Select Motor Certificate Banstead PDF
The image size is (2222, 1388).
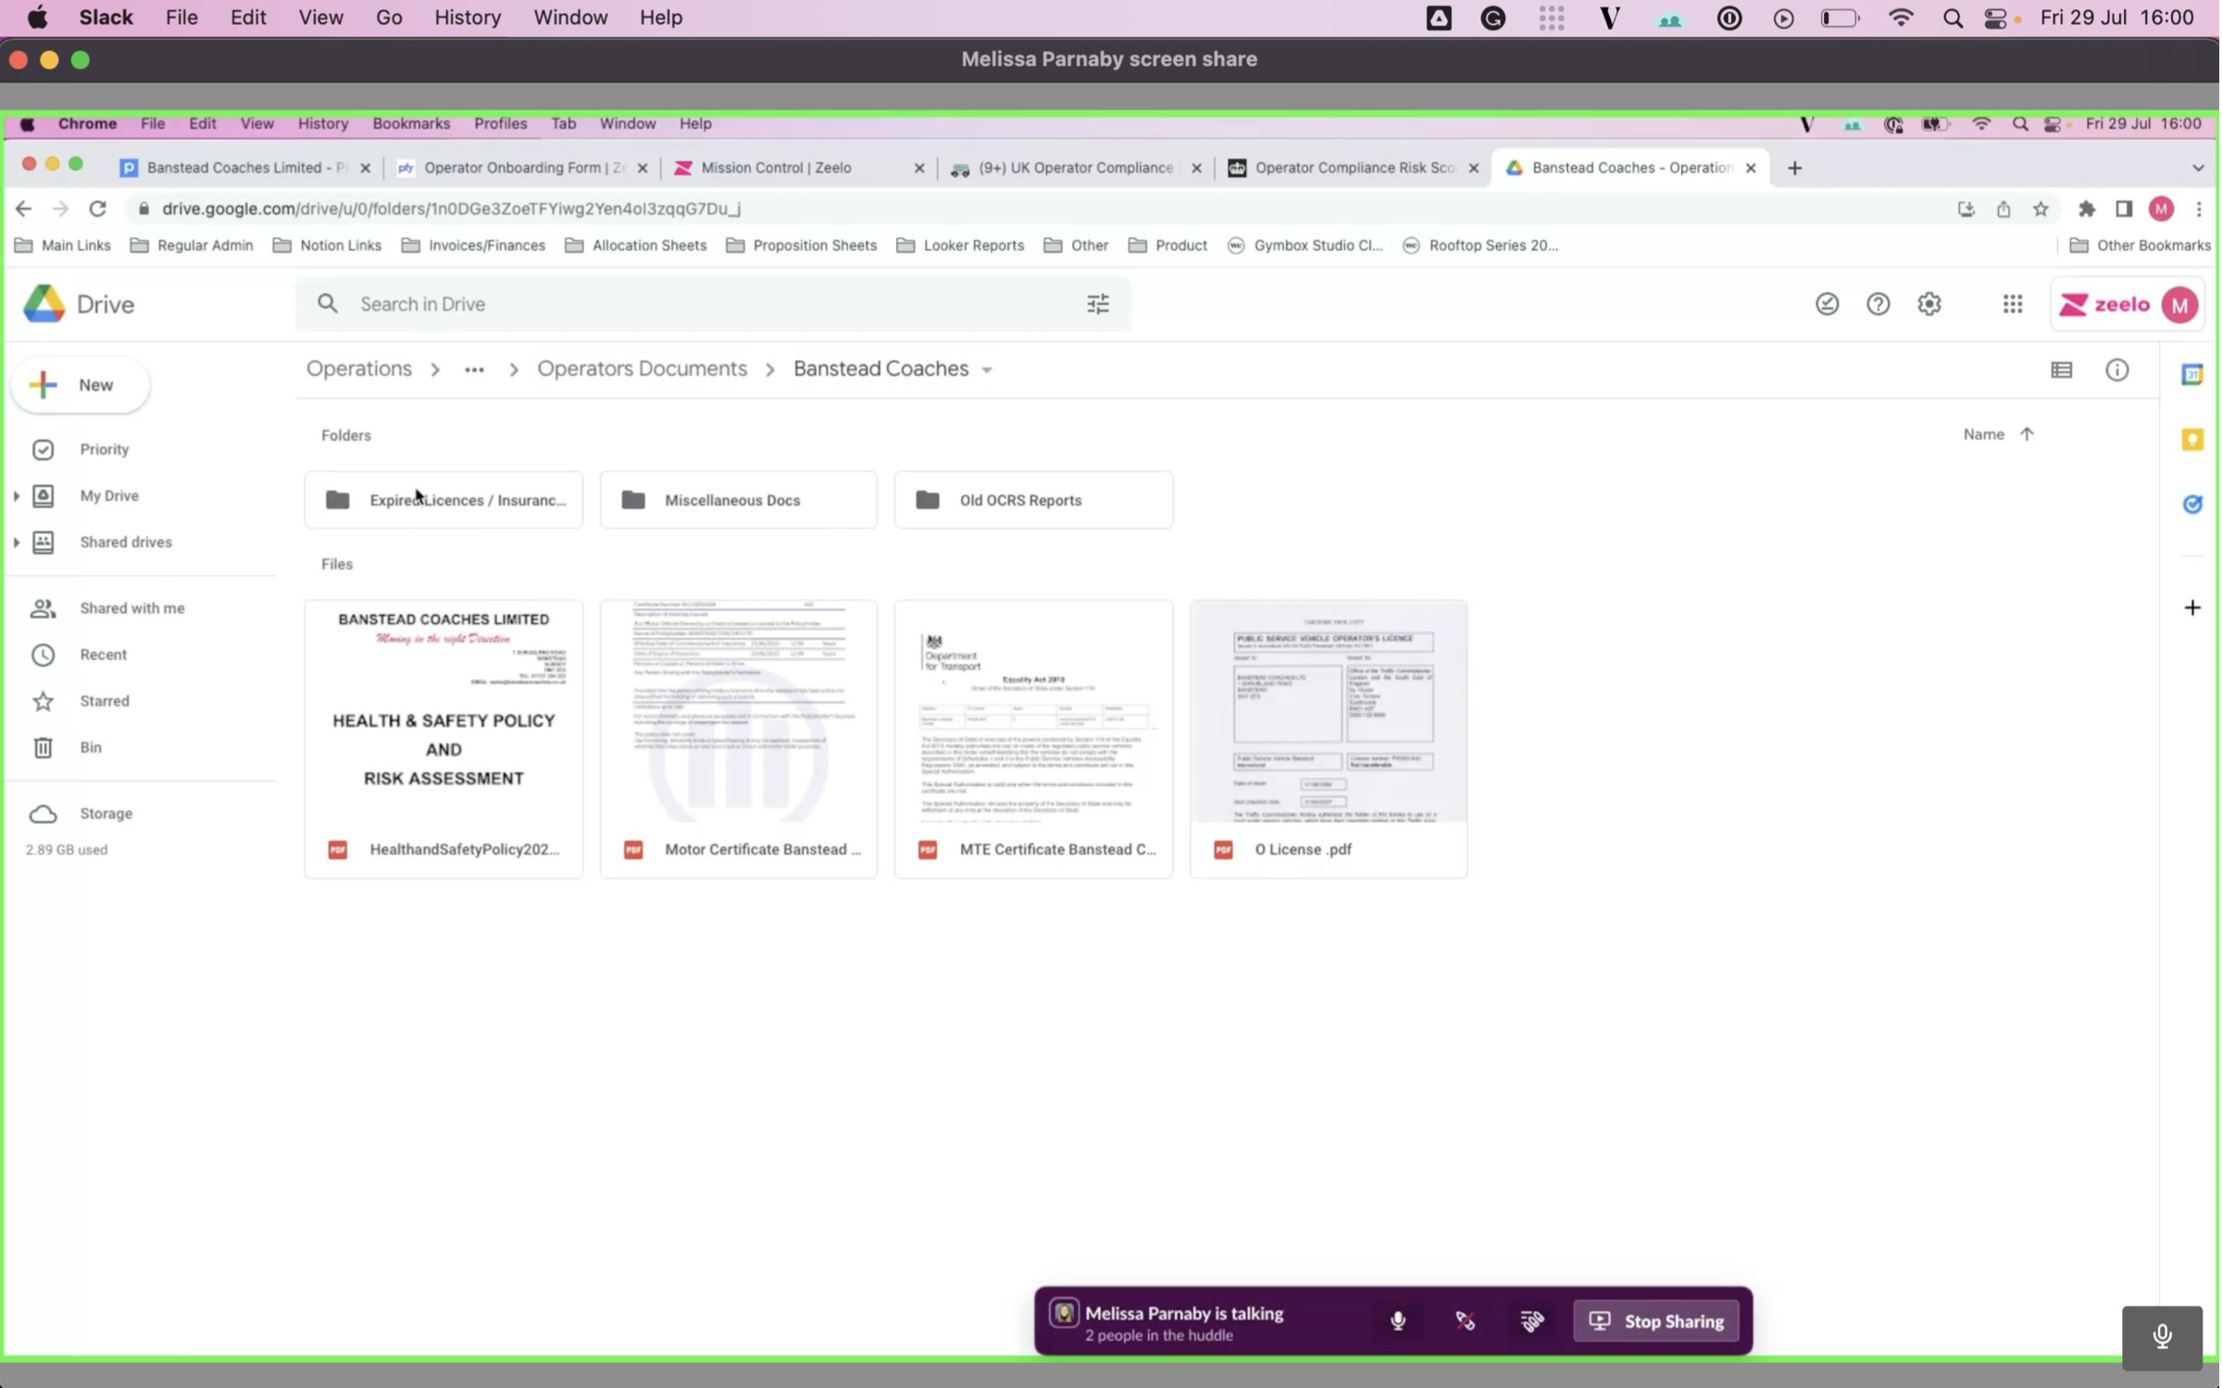[739, 739]
